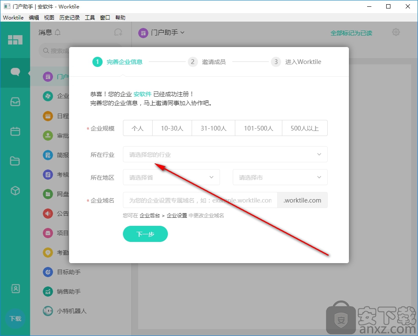Choose 个人 company size option
The height and width of the screenshot is (336, 418).
pyautogui.click(x=137, y=128)
